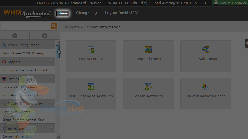The image size is (248, 139).
Task: Collapse the Server Configuration section arrow
Action: click(51, 45)
